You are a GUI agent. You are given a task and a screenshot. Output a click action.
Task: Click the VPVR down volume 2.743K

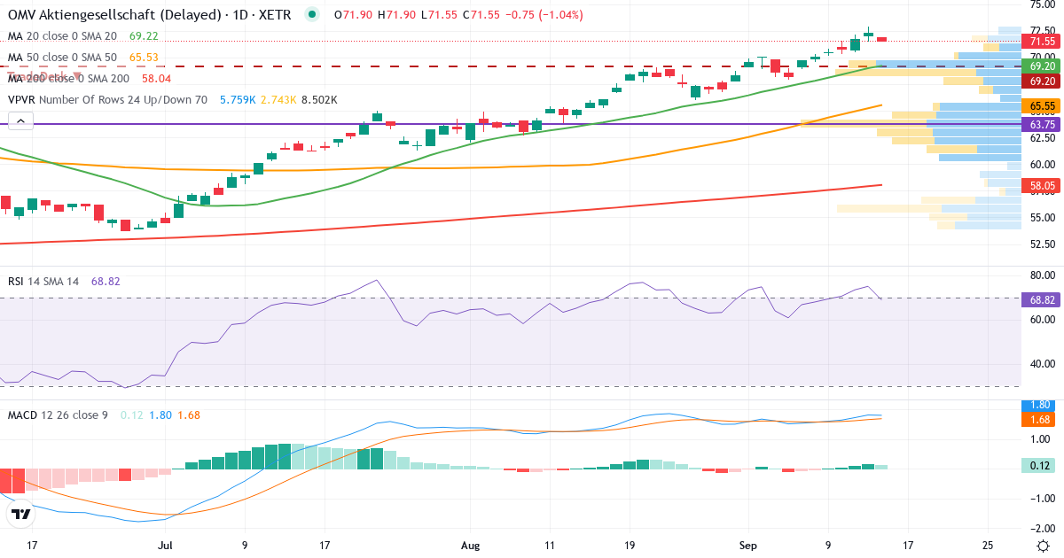point(278,100)
